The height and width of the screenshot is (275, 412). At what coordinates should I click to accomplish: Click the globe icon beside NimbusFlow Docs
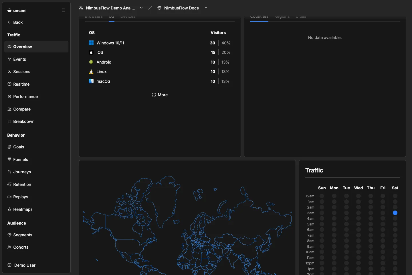159,8
